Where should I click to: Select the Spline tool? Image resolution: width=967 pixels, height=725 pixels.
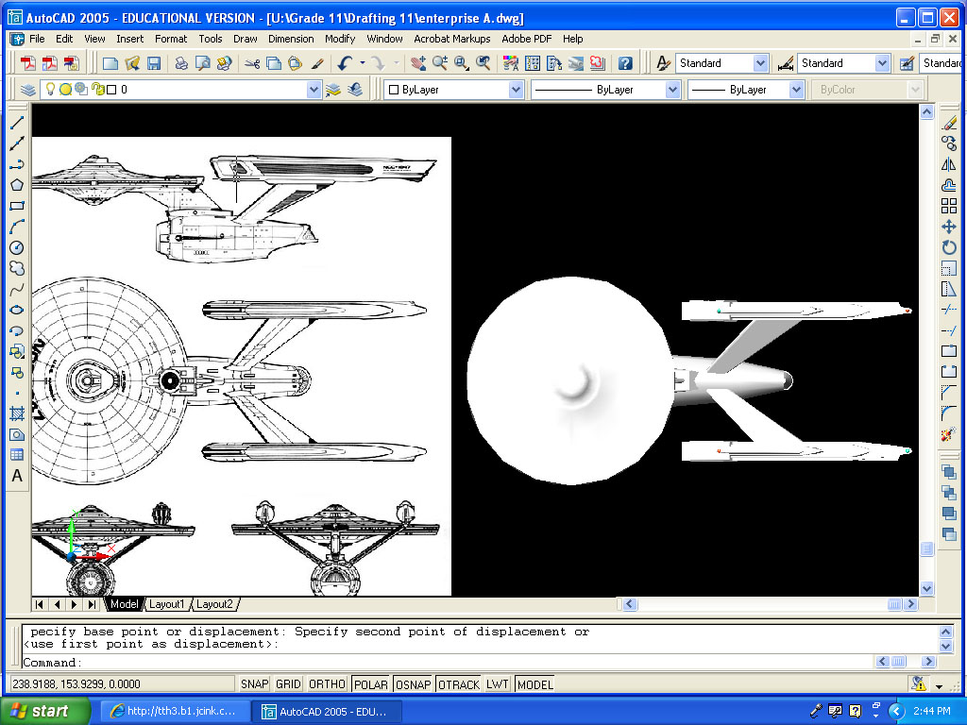[17, 289]
